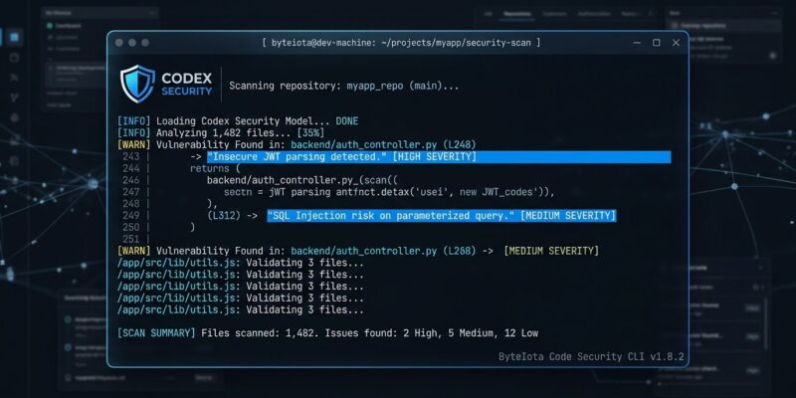Image resolution: width=796 pixels, height=398 pixels.
Task: Click line number 243 in gutter
Action: (131, 157)
